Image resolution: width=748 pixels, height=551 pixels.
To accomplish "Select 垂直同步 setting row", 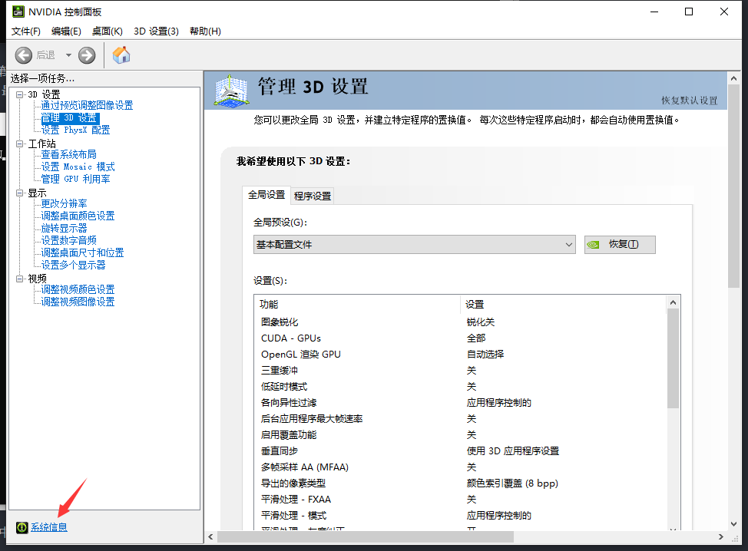I will (x=460, y=451).
